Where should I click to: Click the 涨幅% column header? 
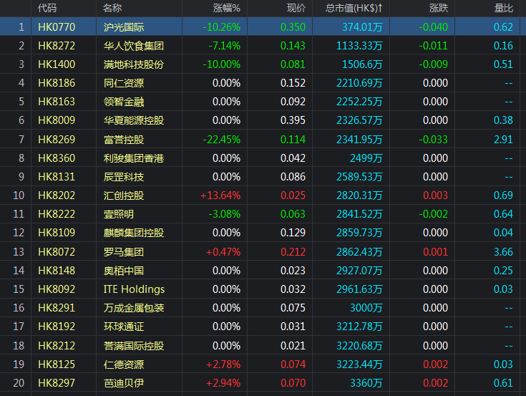pyautogui.click(x=227, y=8)
